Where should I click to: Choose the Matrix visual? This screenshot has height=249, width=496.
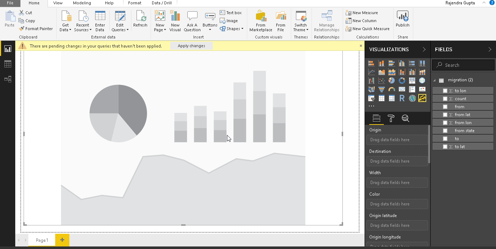point(392,98)
